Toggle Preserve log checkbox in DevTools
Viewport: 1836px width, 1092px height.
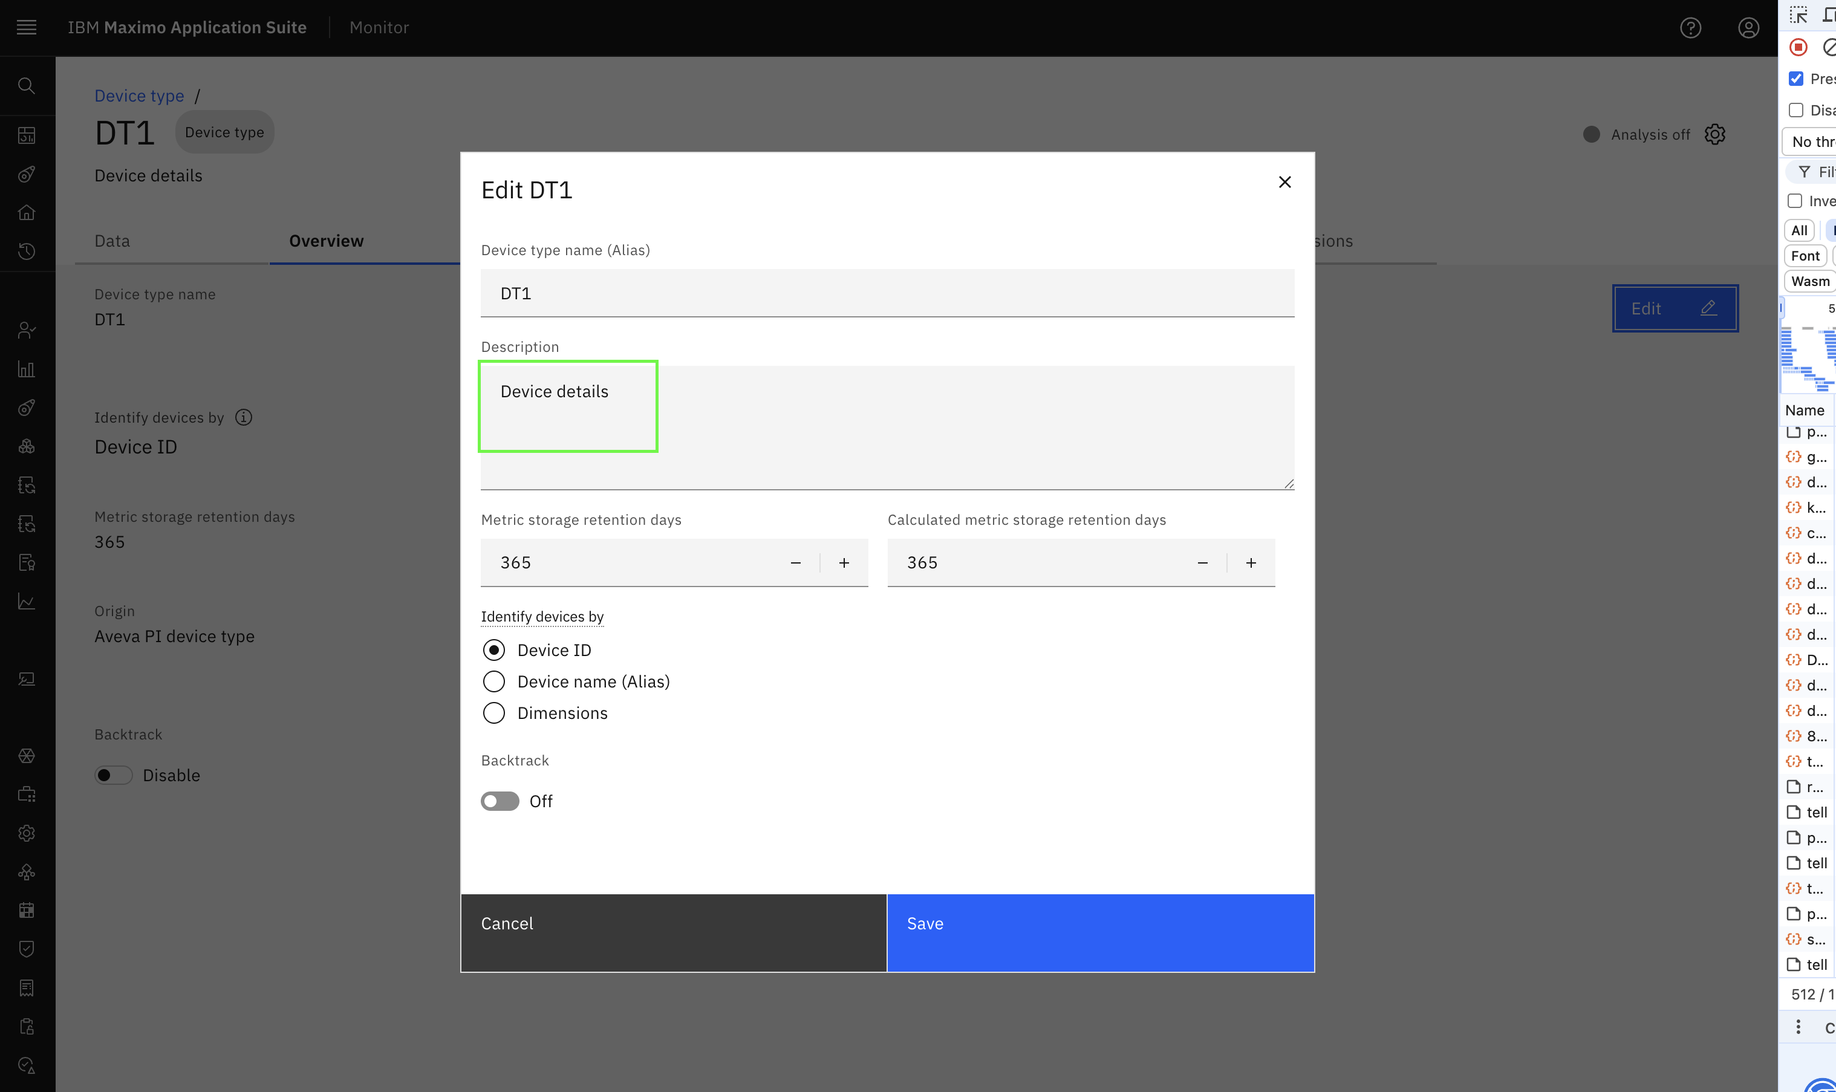pyautogui.click(x=1796, y=79)
